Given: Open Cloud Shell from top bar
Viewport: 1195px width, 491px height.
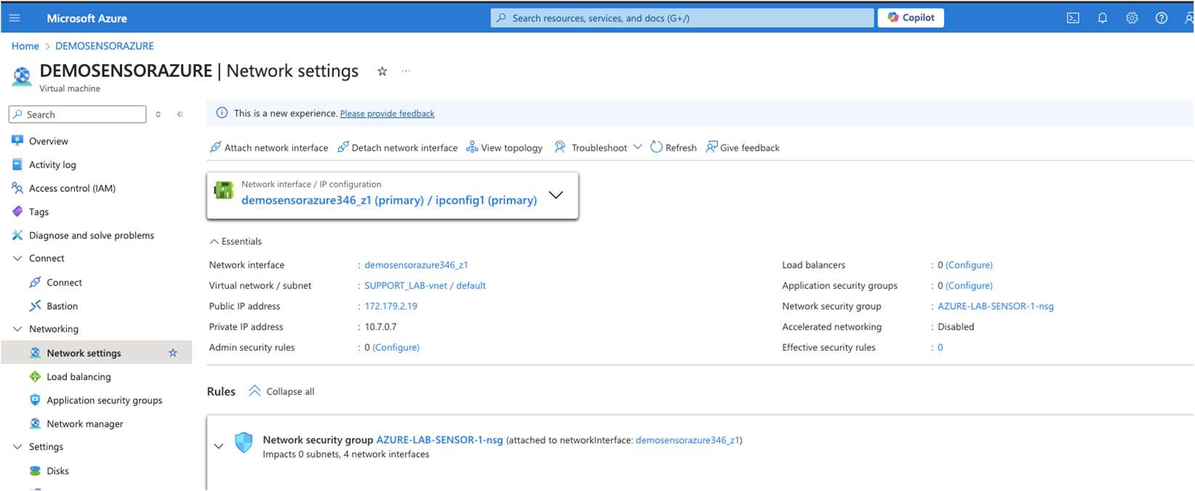Looking at the screenshot, I should coord(1073,18).
